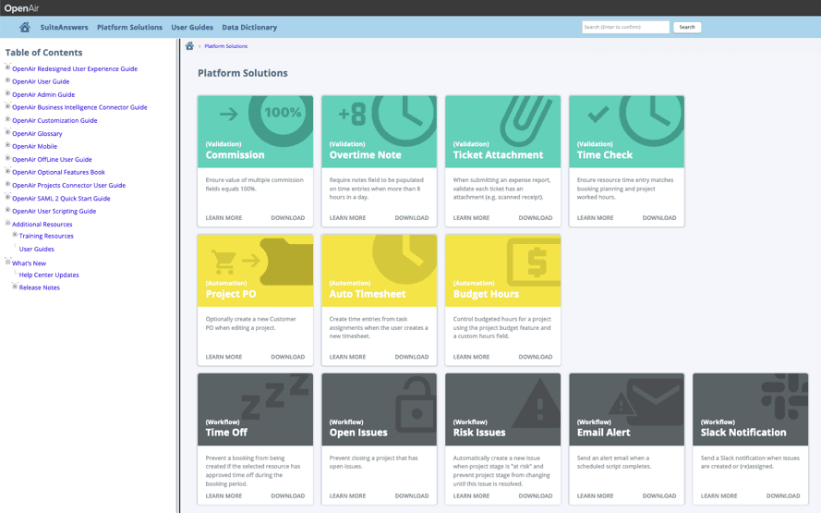
Task: Open Data Dictionary in the top navigation
Action: (249, 27)
